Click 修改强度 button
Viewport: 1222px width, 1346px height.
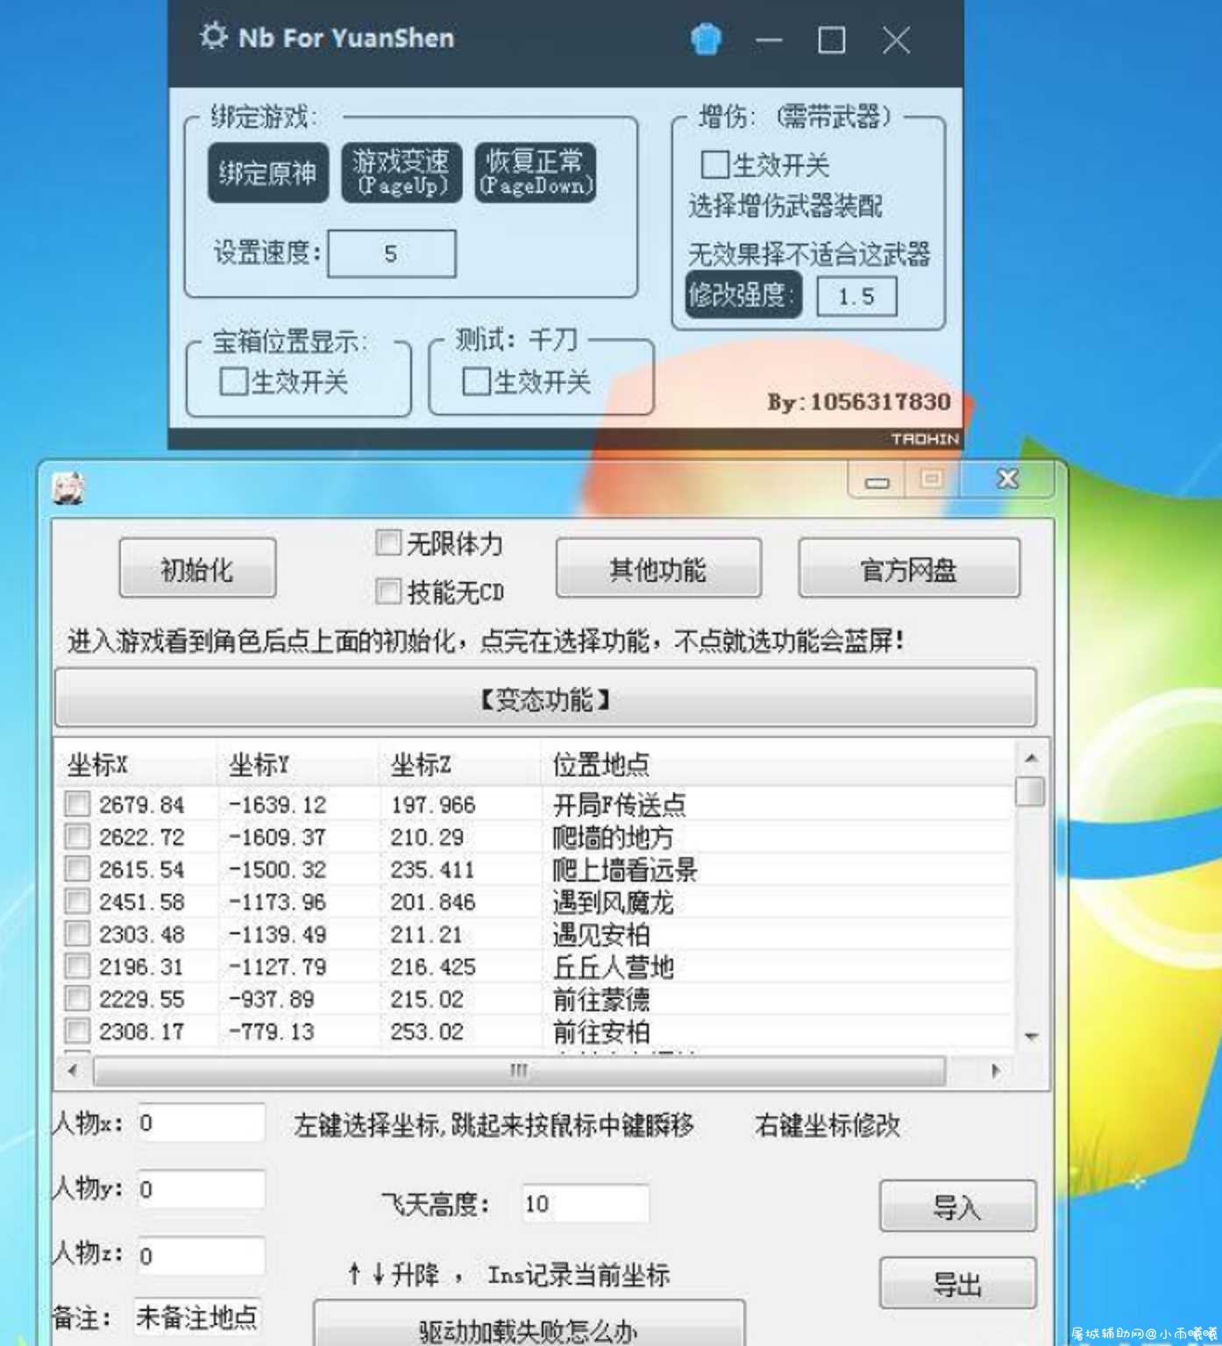pos(743,294)
